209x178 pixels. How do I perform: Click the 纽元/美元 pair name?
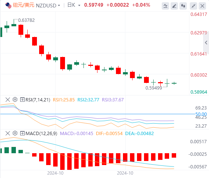click(x=24, y=5)
